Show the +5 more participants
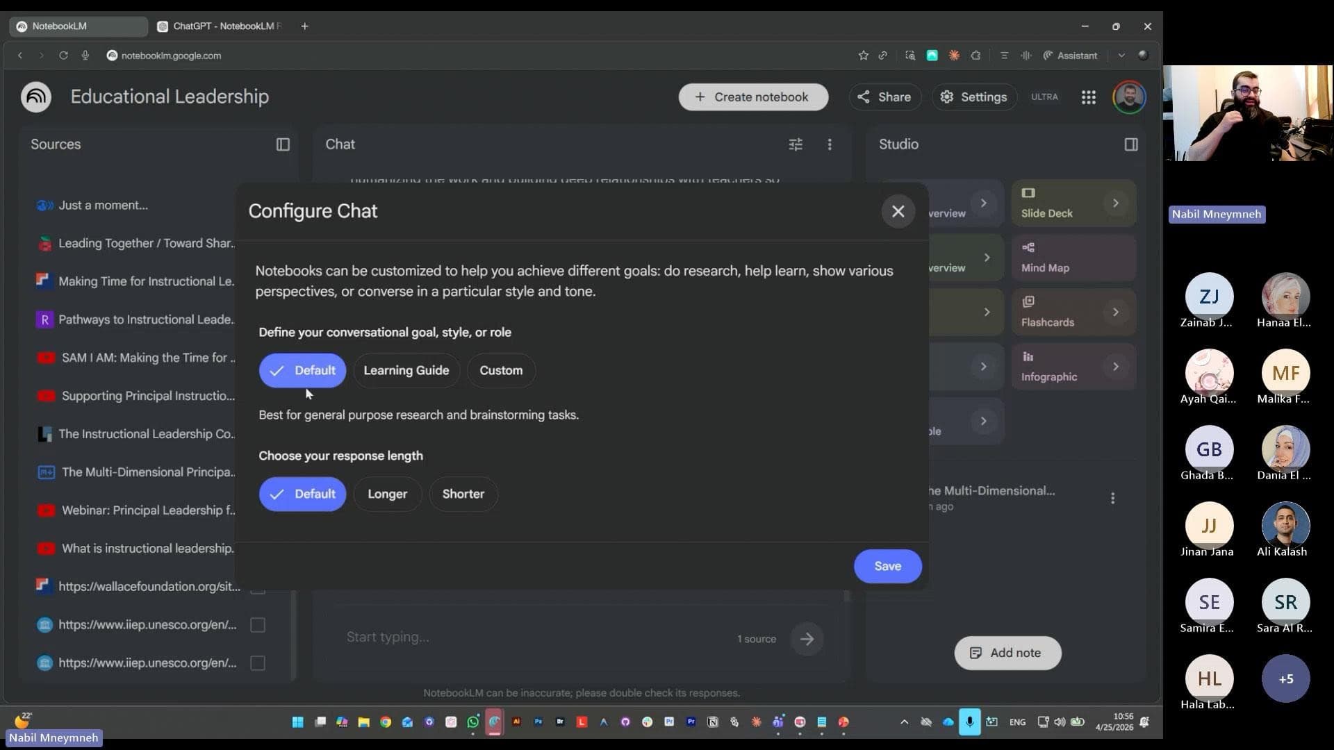Viewport: 1334px width, 750px height. click(1285, 678)
